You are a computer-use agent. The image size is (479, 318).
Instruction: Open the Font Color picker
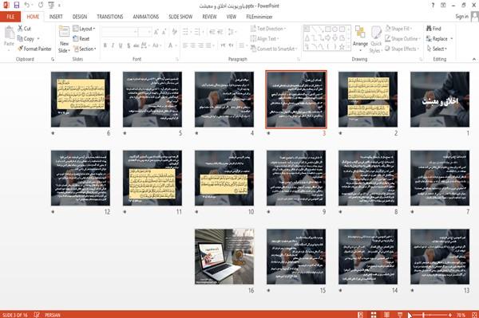coord(172,45)
